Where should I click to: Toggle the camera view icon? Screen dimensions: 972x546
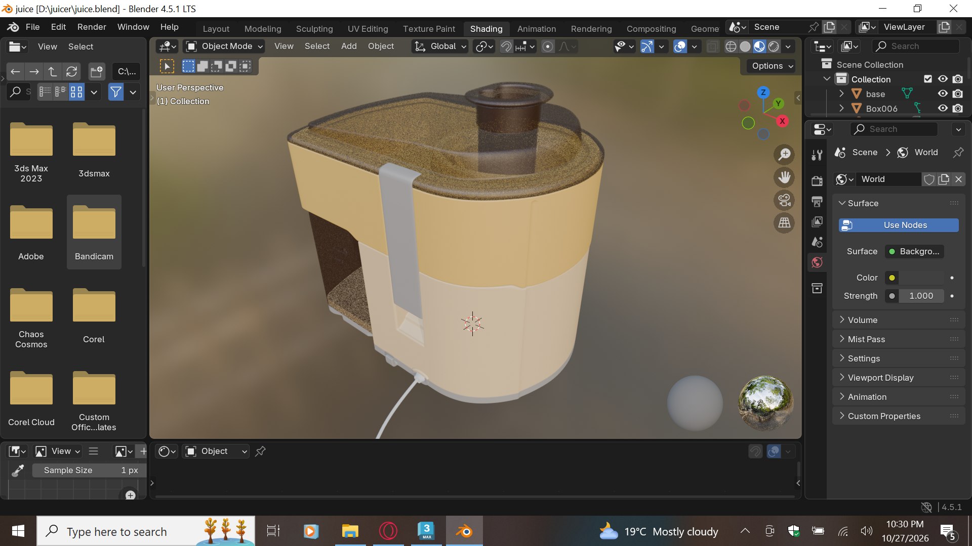[784, 200]
